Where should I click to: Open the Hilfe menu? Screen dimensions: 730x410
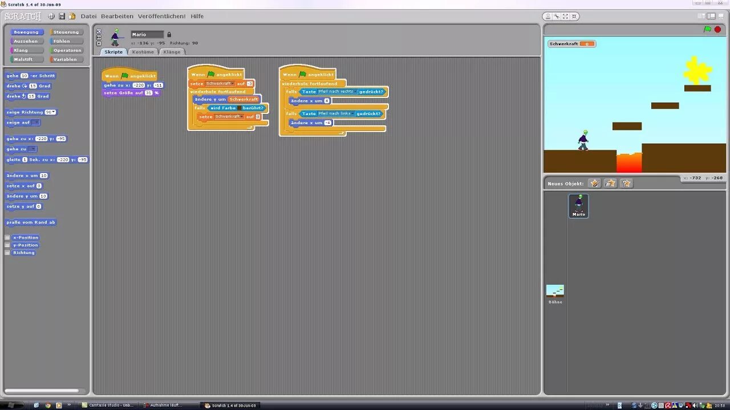(x=197, y=16)
